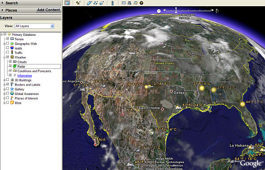The height and width of the screenshot is (170, 265).
Task: Click the time slider handle
Action: (176, 10)
